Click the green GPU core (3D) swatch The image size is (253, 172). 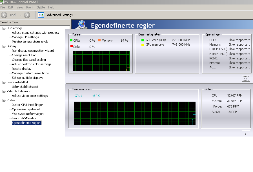[x=143, y=40]
